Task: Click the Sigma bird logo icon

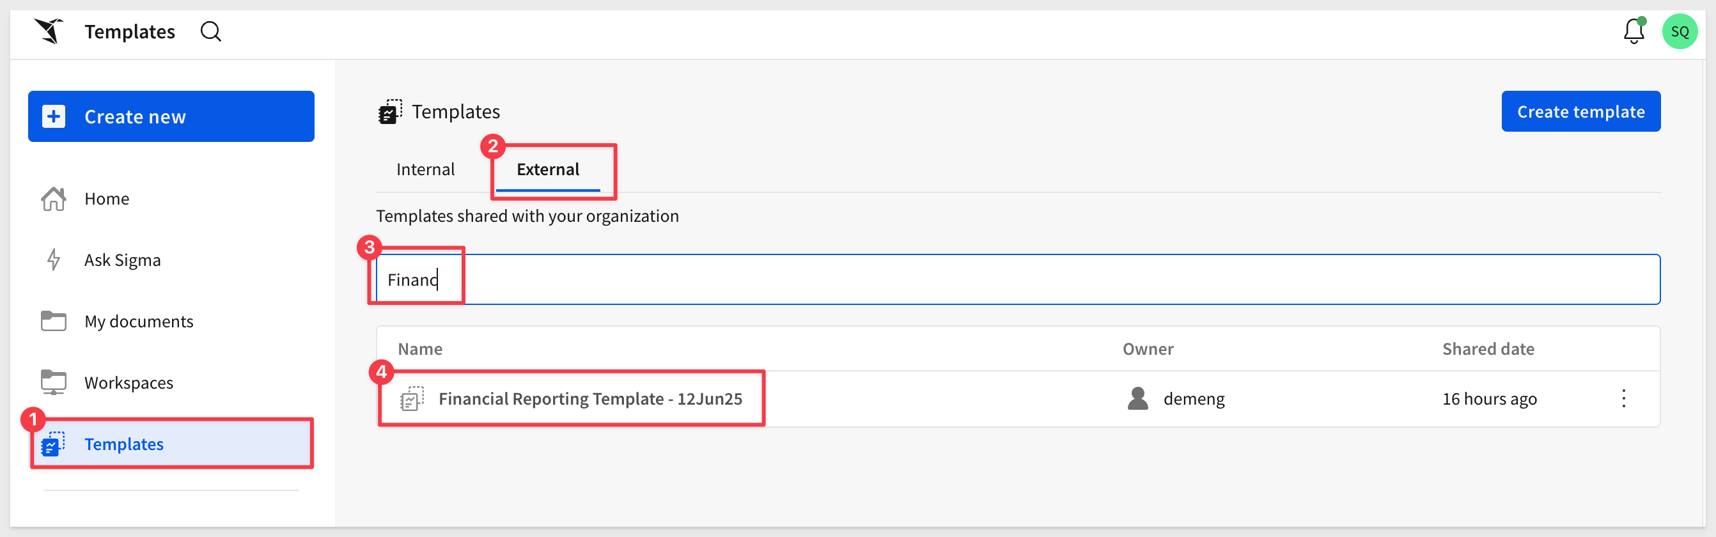Action: (x=49, y=31)
